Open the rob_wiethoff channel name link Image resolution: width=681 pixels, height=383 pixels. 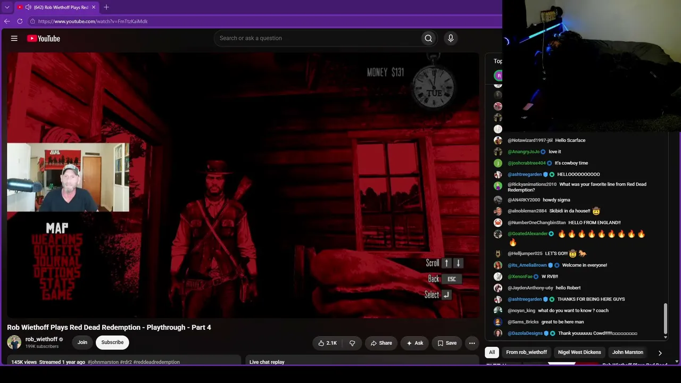(x=41, y=339)
